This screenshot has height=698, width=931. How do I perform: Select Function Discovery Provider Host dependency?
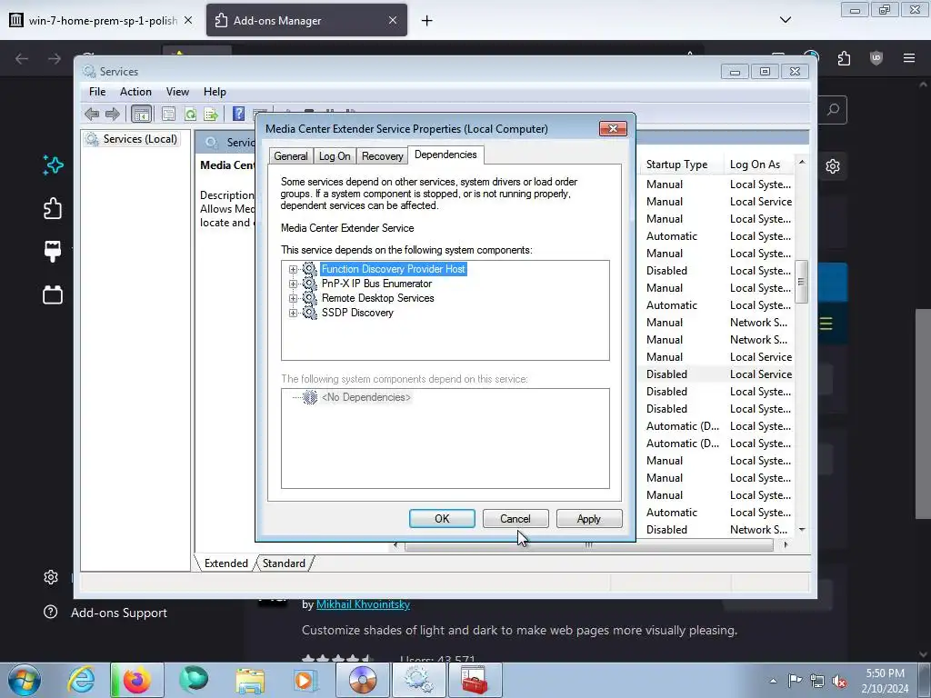click(393, 269)
